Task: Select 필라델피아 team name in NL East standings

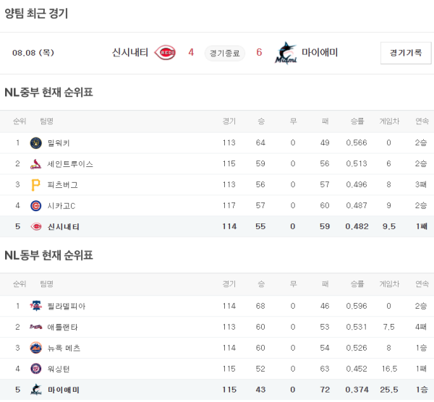Action: click(x=66, y=306)
